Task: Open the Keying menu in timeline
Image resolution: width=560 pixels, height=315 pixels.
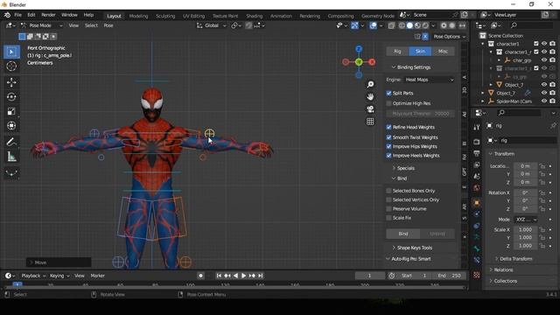Action: (59, 276)
